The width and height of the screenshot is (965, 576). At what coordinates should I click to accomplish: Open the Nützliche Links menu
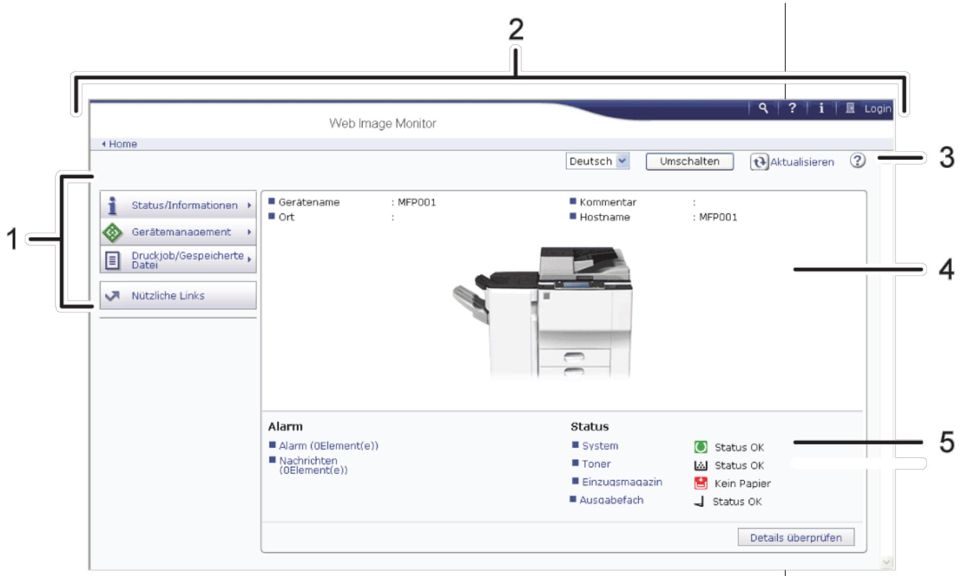[178, 296]
